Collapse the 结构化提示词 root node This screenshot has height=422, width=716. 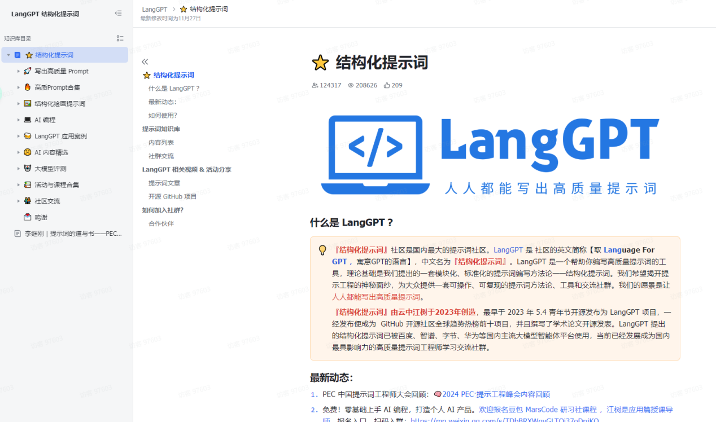click(8, 55)
